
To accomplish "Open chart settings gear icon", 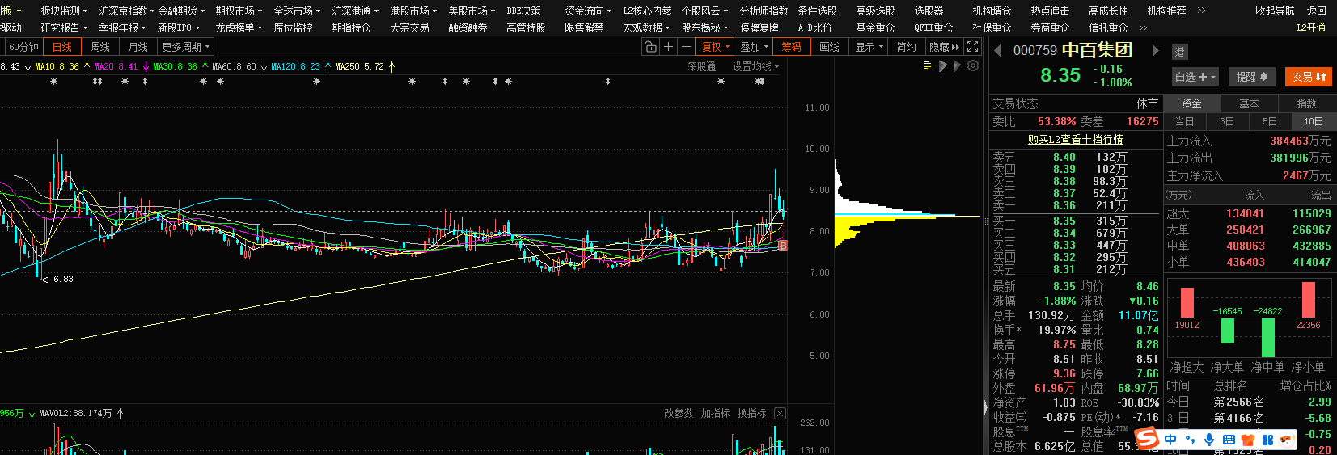I will coord(973,66).
